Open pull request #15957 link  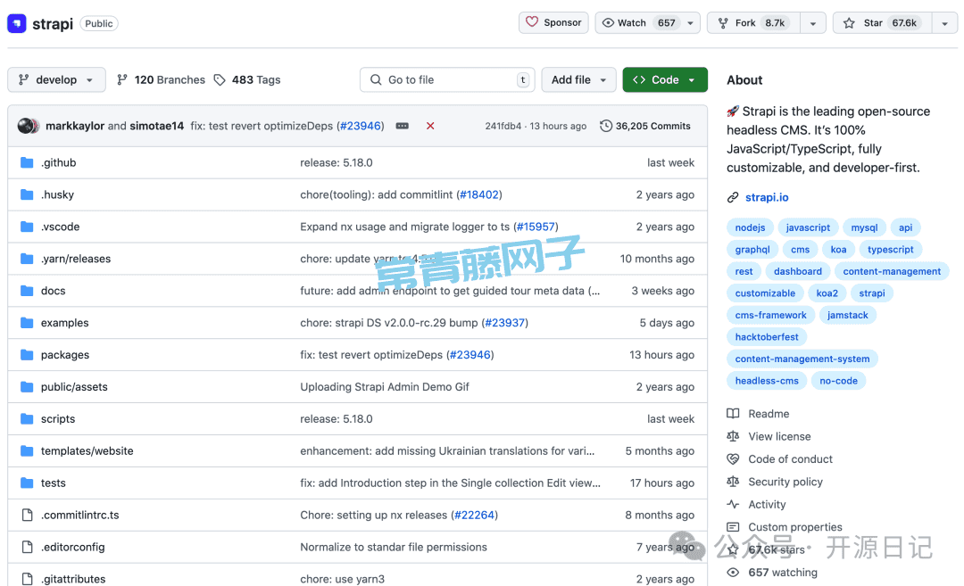click(536, 227)
